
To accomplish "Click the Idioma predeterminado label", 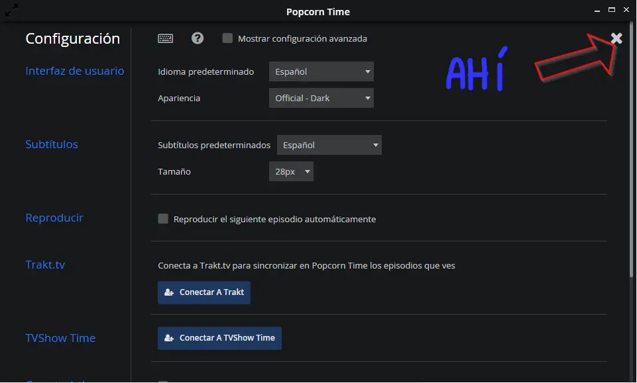I will pyautogui.click(x=206, y=71).
